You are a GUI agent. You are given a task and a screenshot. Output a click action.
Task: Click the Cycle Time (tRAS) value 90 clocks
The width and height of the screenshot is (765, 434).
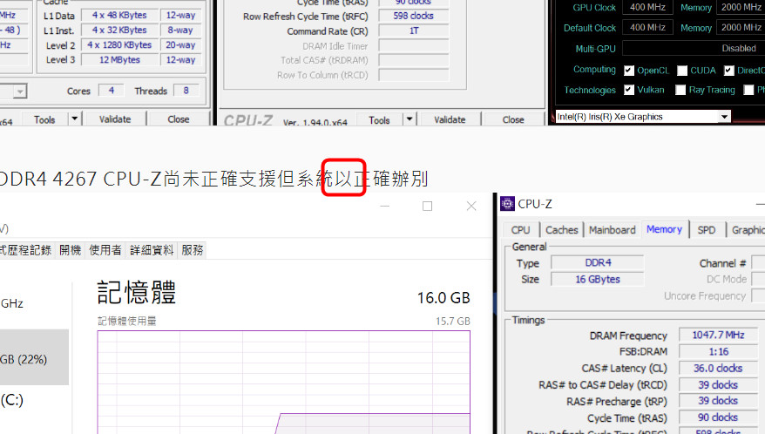[718, 417]
